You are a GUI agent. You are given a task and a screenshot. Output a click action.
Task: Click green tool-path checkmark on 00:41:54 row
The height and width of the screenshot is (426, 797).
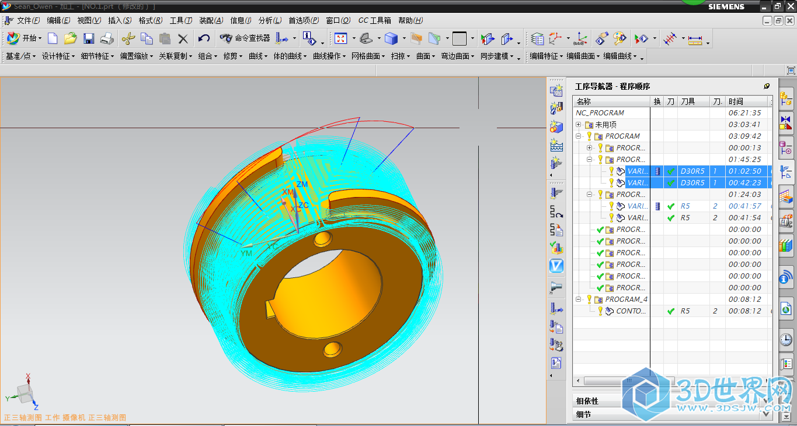click(671, 218)
